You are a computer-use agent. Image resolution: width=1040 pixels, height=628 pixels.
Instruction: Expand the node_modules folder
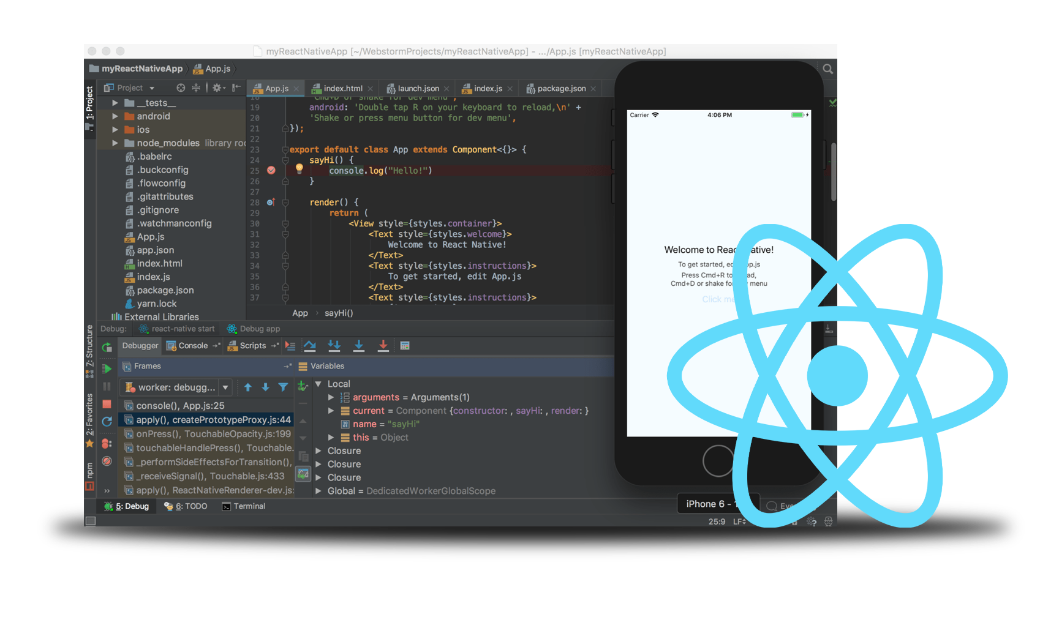click(115, 143)
